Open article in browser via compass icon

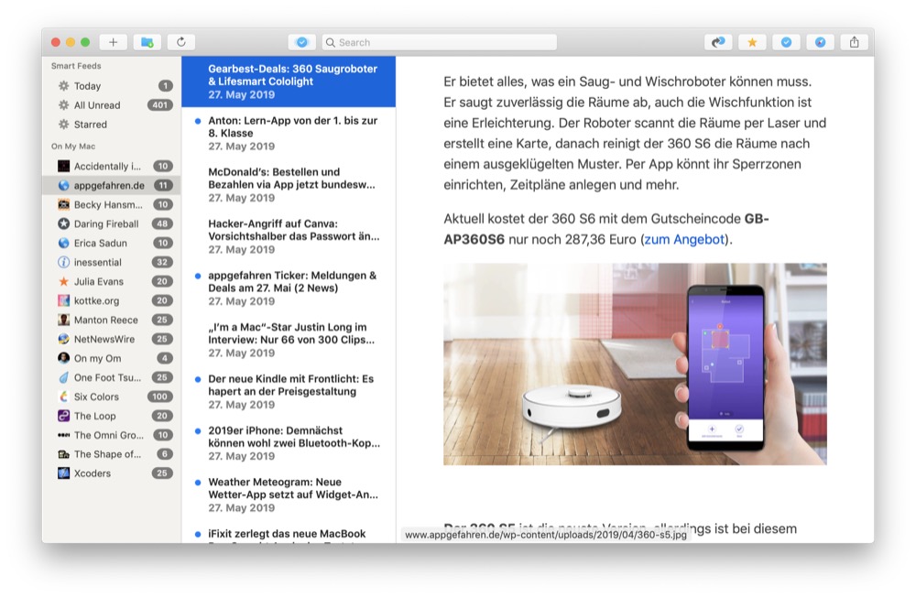coord(820,42)
